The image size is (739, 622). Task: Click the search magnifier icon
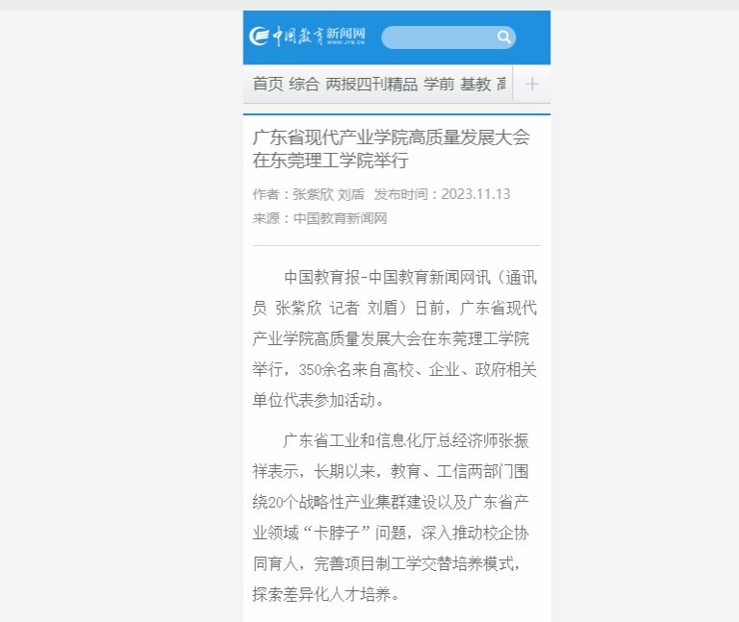(x=504, y=37)
